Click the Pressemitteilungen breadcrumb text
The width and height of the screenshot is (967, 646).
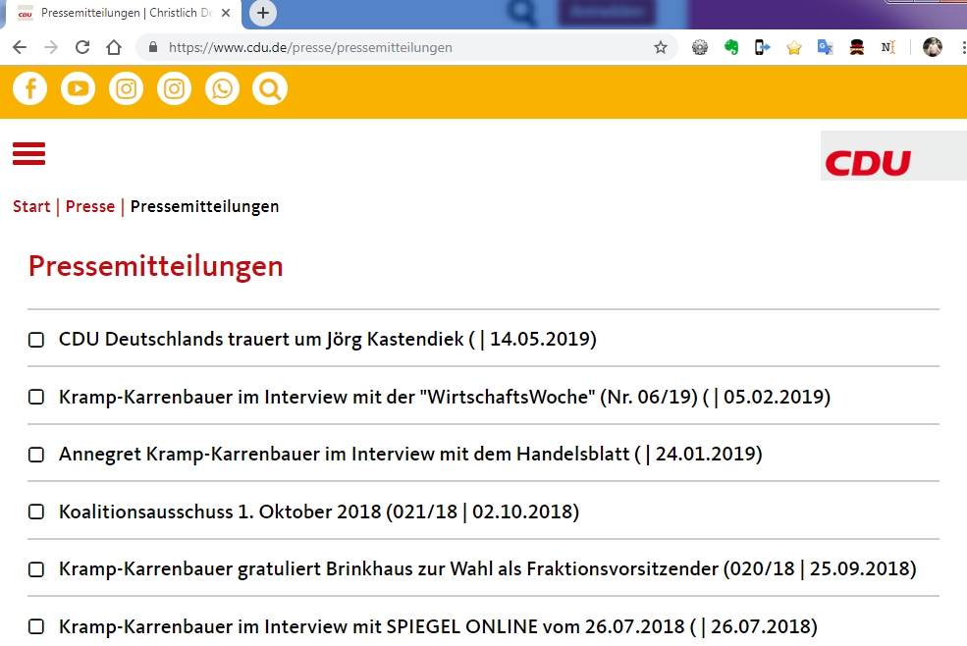pos(205,206)
